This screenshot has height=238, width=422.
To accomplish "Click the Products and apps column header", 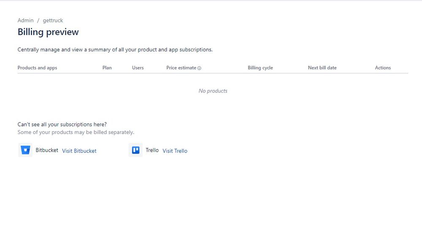I will pyautogui.click(x=38, y=68).
